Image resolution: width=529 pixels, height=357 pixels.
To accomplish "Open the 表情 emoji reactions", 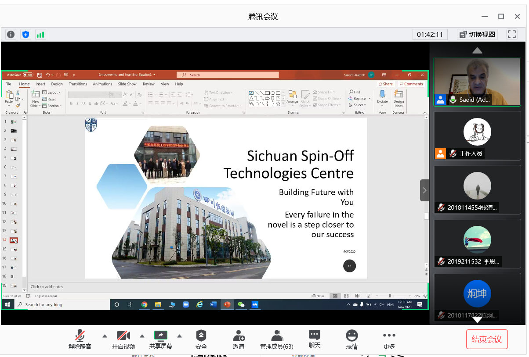I will (x=351, y=339).
